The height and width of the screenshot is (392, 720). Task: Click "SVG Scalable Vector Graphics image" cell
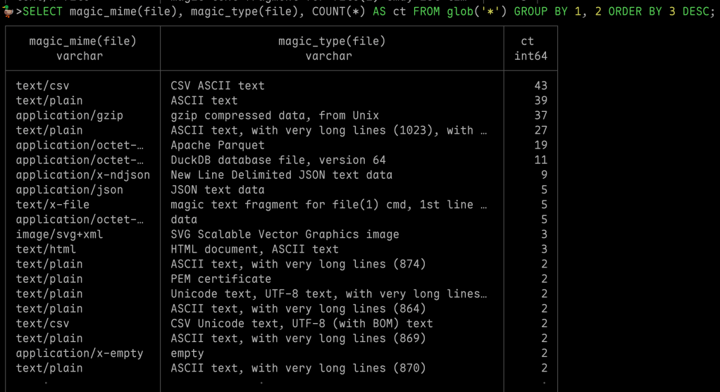tap(285, 234)
